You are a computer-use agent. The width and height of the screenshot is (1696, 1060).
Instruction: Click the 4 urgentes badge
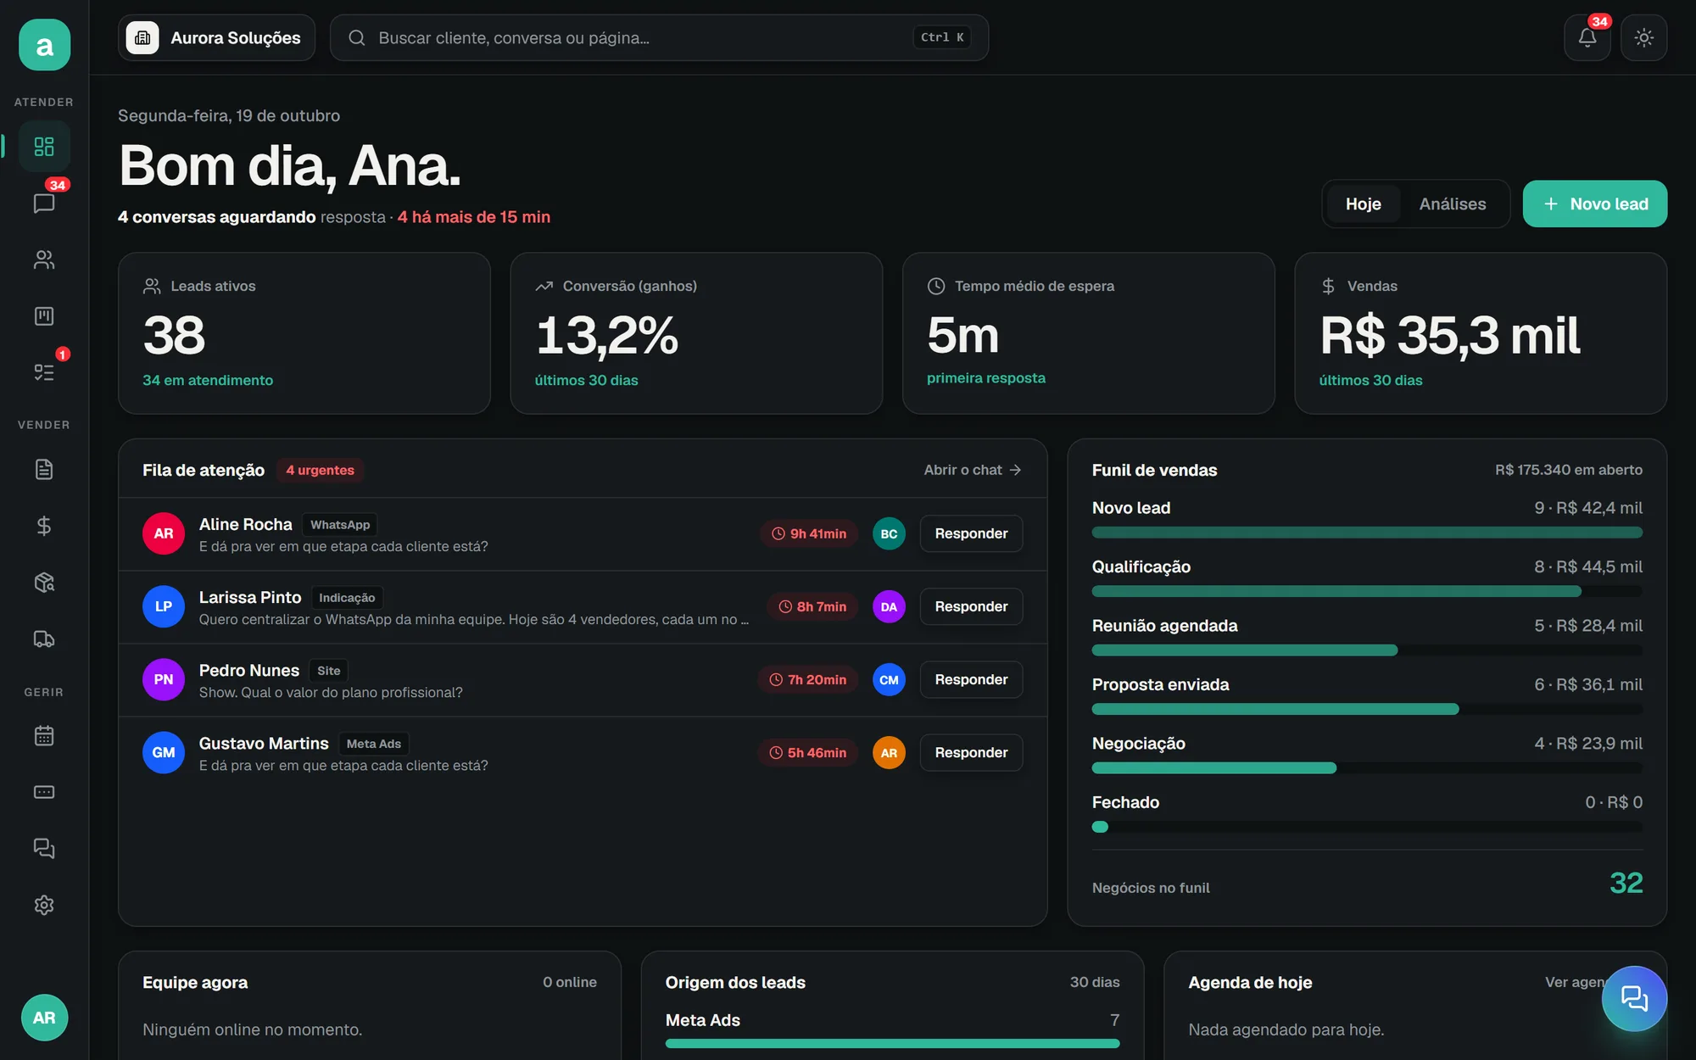pos(320,470)
